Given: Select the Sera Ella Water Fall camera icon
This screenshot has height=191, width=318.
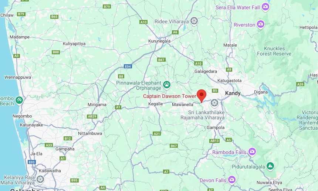Looking at the screenshot, I should point(265,7).
